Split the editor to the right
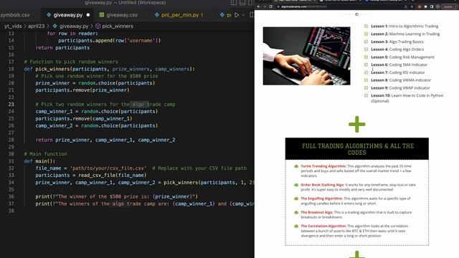This screenshot has height=258, width=459. coord(252,14)
